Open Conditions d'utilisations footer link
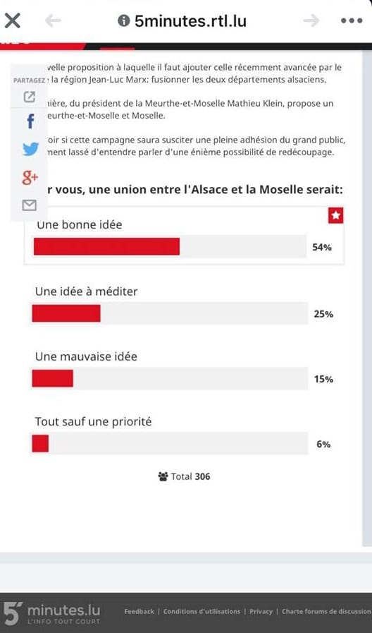The image size is (372, 633). 201,612
